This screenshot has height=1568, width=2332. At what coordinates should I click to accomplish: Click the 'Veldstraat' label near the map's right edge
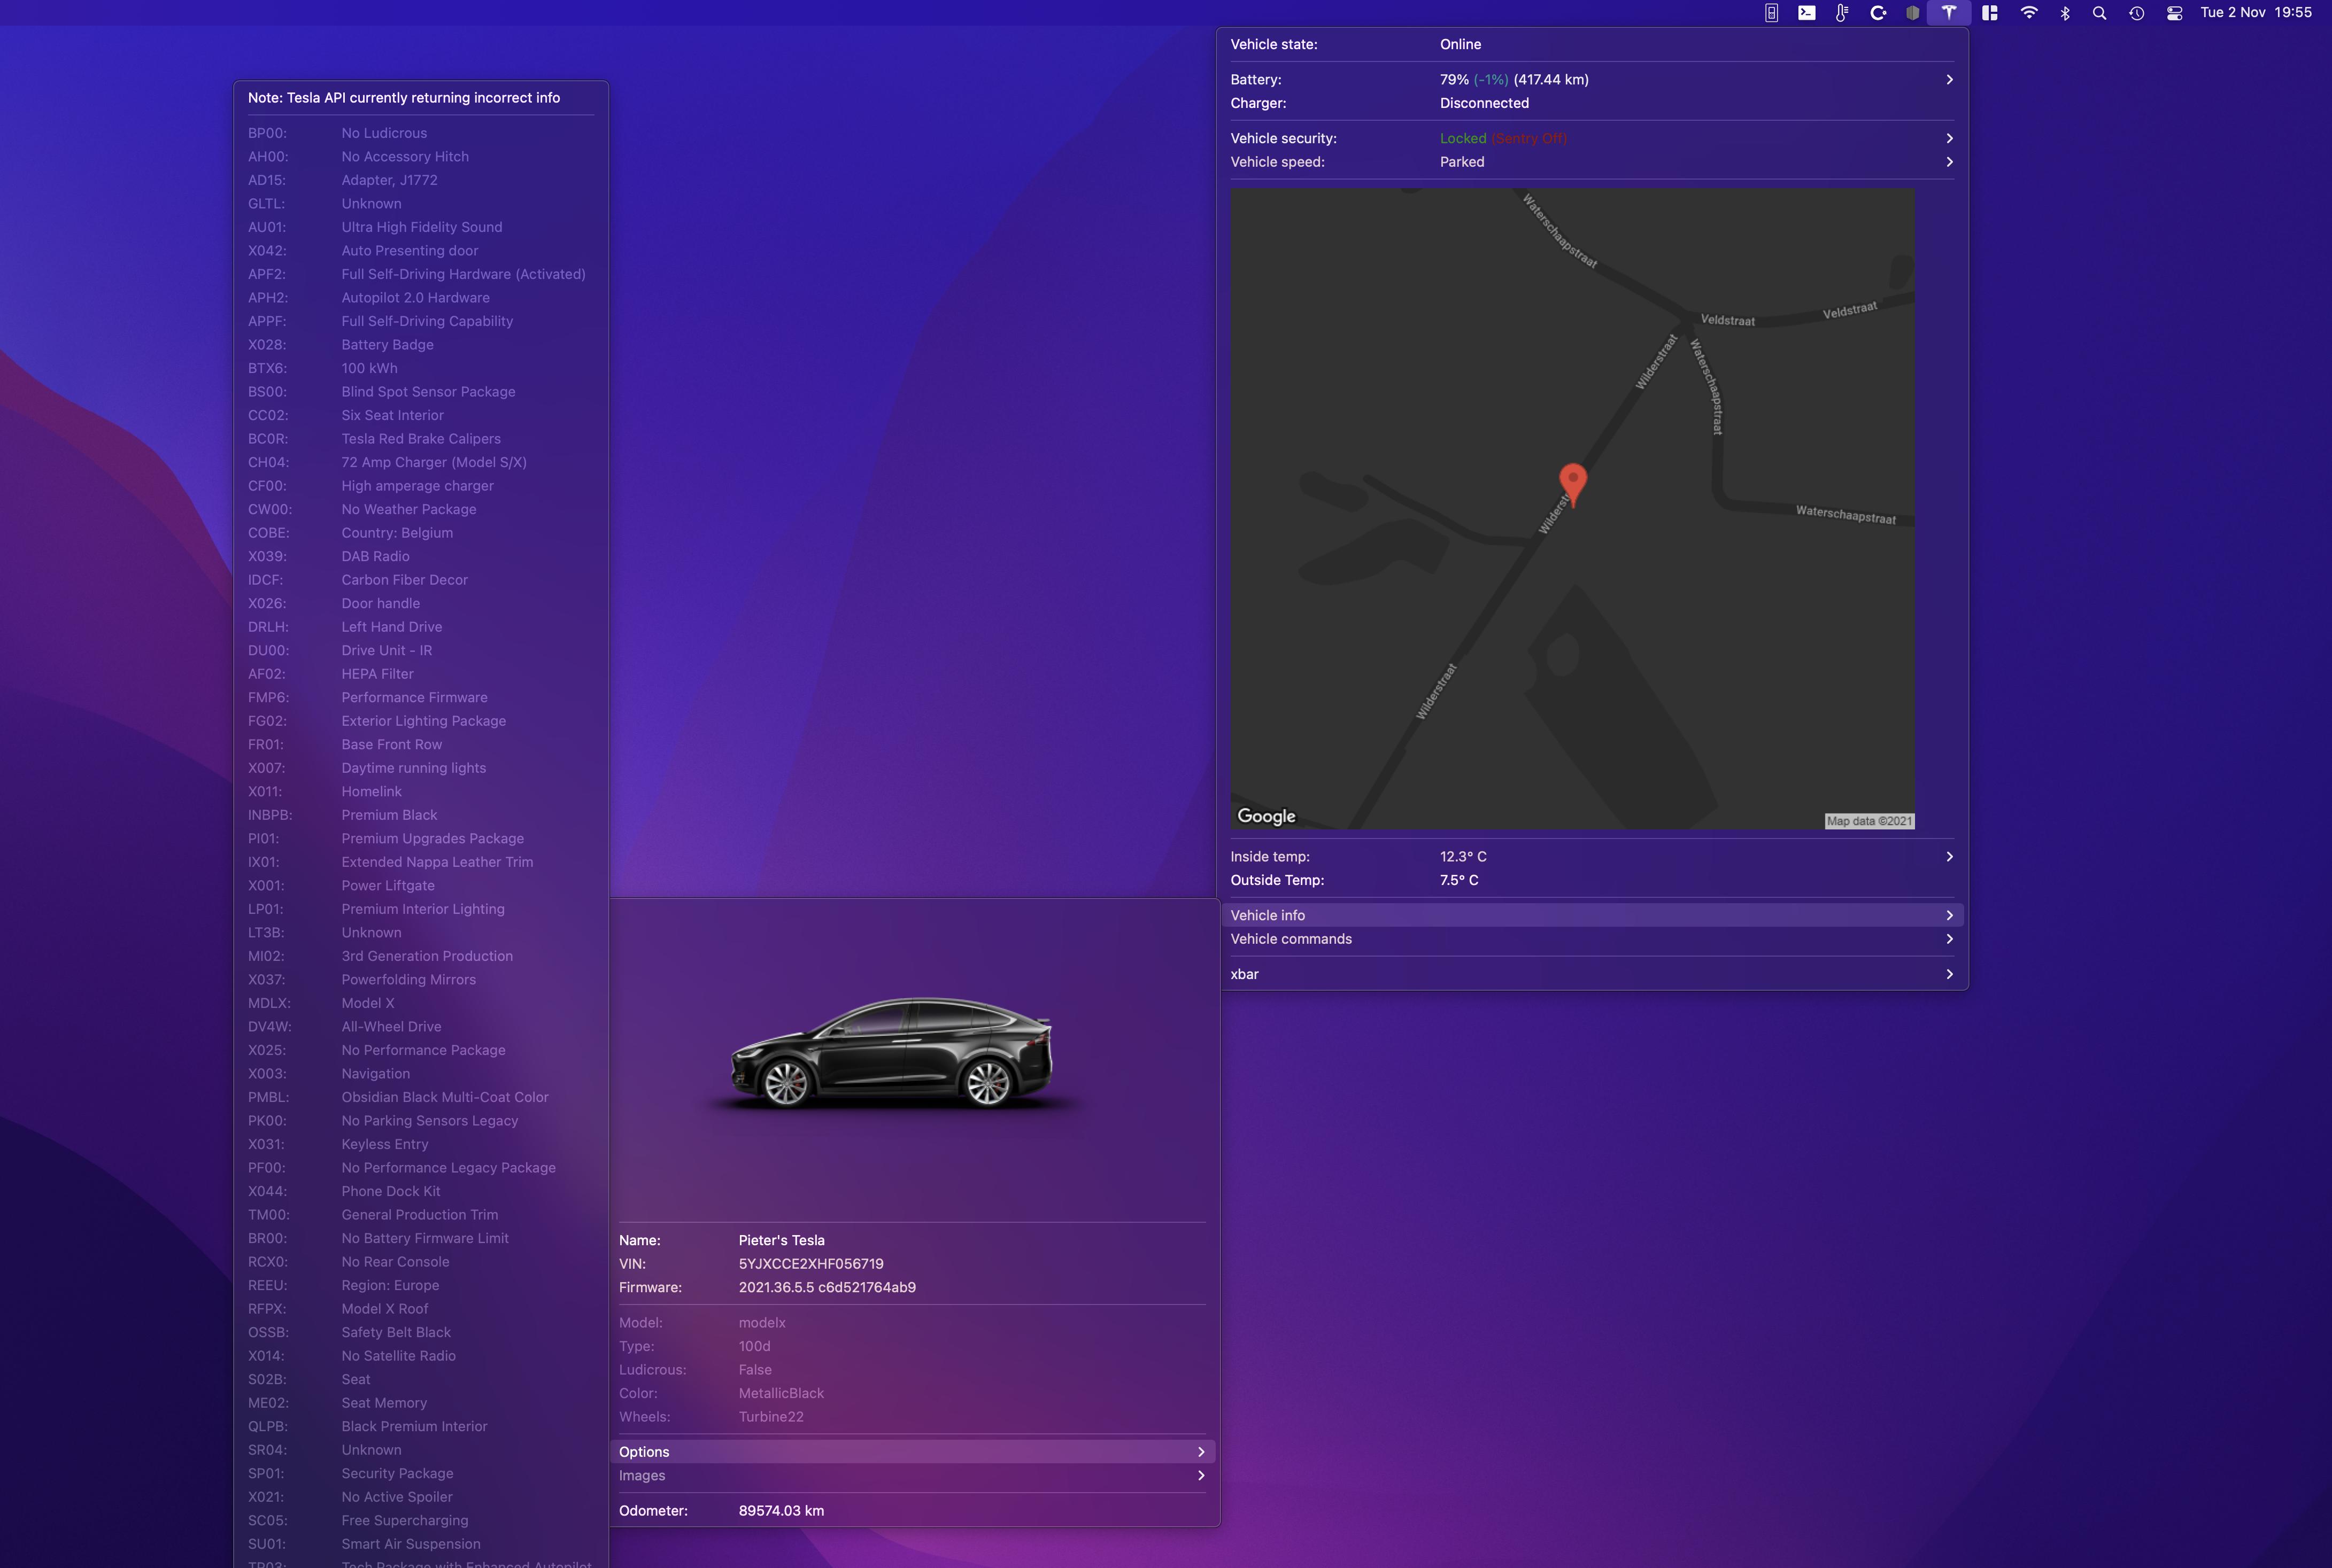pyautogui.click(x=1850, y=311)
